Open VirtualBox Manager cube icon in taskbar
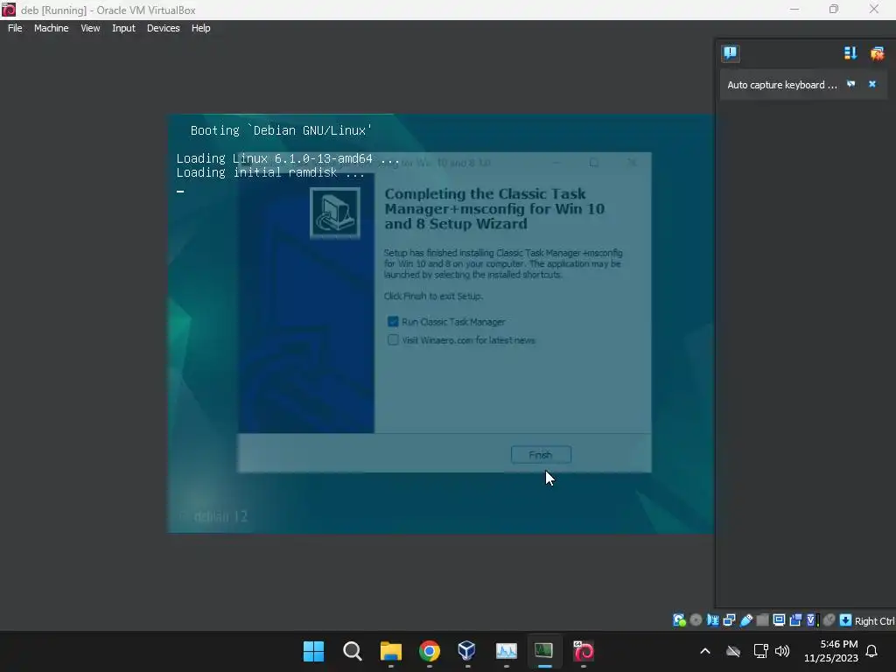This screenshot has width=896, height=672. click(x=467, y=651)
